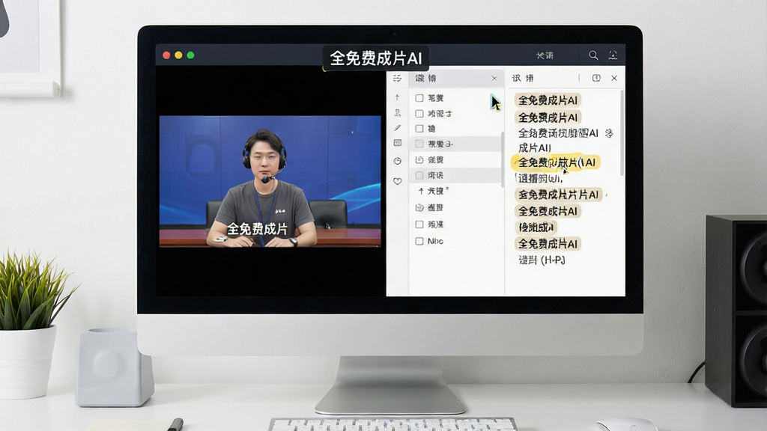767x431 pixels.
Task: Close the right results panel
Action: click(614, 78)
